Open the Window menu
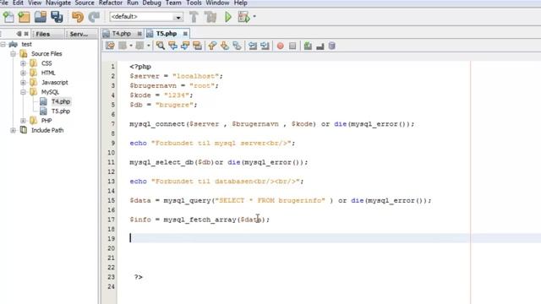Viewport: 541px width, 304px height. [x=217, y=3]
